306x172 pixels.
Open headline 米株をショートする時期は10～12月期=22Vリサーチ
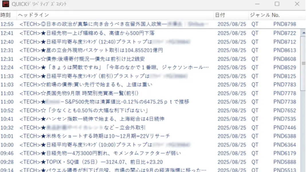click(x=95, y=136)
